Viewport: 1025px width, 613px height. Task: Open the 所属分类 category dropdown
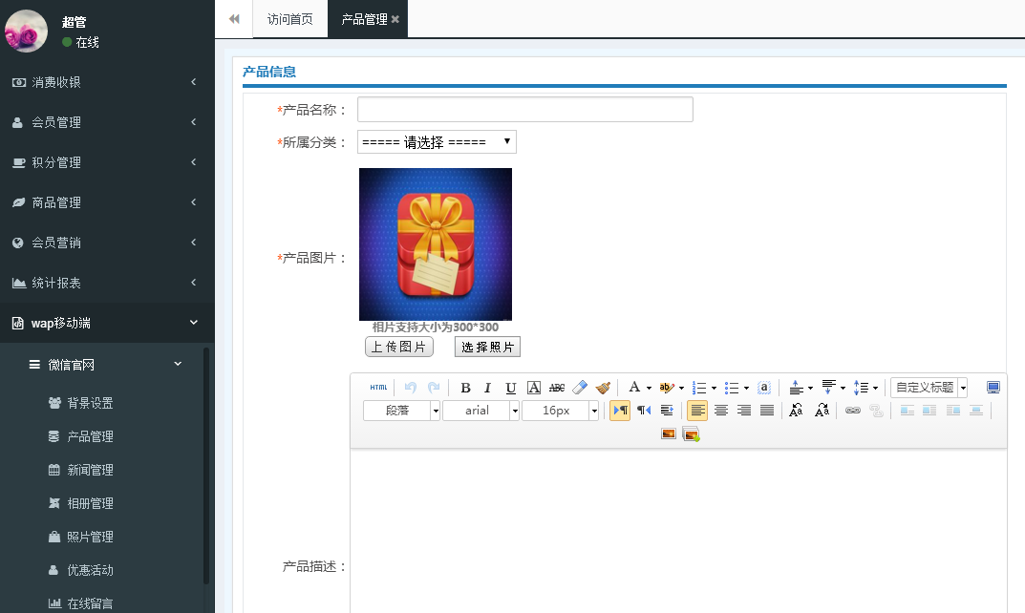pyautogui.click(x=436, y=140)
